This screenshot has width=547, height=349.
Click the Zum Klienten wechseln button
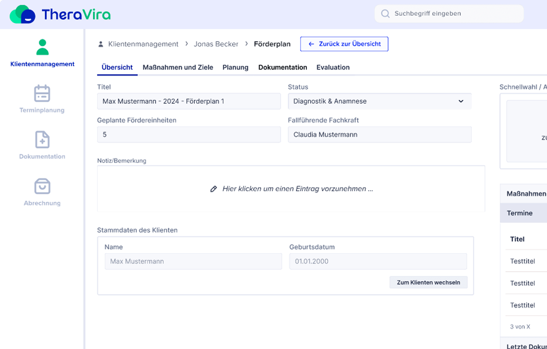click(x=428, y=282)
